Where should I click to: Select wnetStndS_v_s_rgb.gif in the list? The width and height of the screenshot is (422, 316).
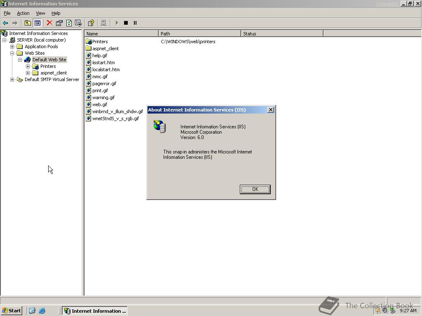pos(115,118)
